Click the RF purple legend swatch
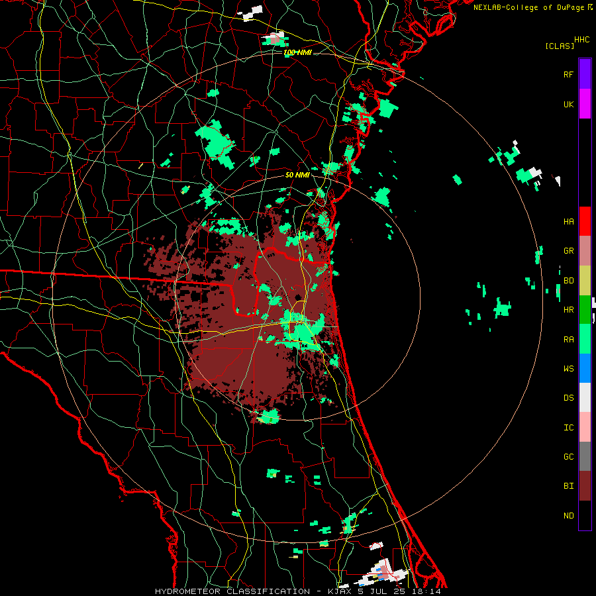Viewport: 596px width, 596px height. pyautogui.click(x=585, y=74)
